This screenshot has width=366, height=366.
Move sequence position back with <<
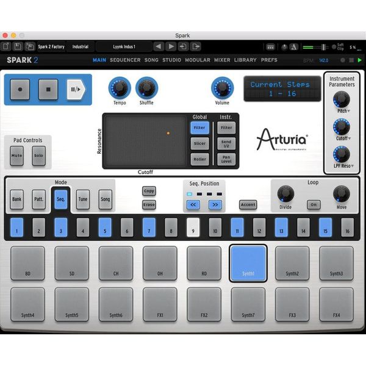pos(193,205)
